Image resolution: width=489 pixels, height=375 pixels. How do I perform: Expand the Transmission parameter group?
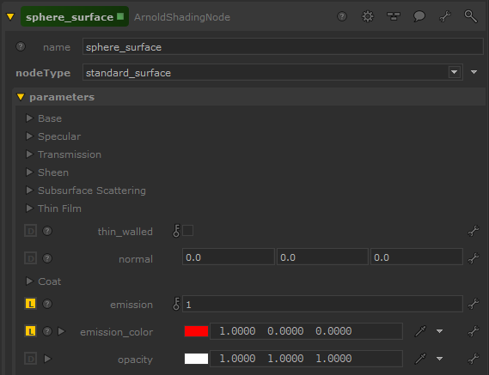(x=29, y=154)
